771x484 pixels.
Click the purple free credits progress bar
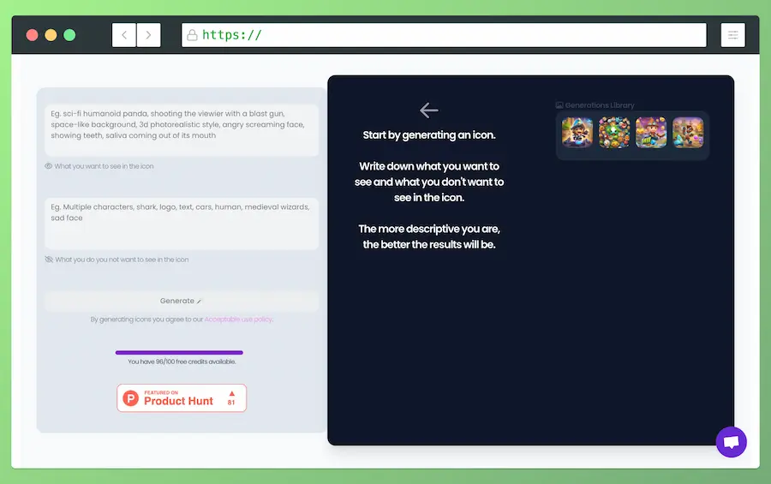(x=179, y=352)
